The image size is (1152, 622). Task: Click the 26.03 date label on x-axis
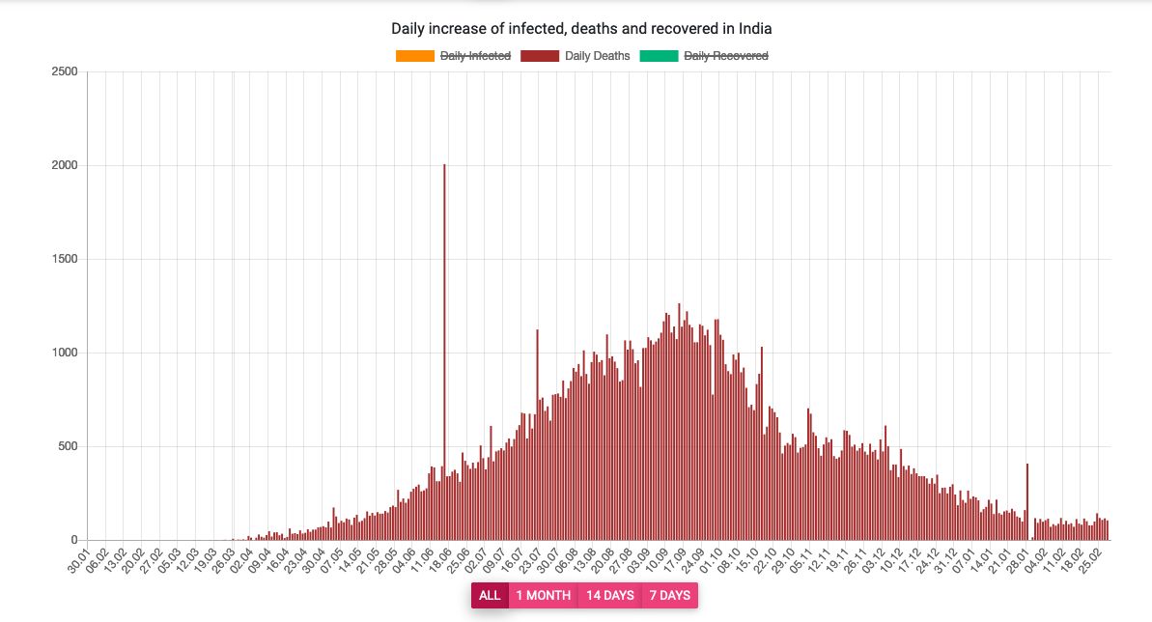223,560
